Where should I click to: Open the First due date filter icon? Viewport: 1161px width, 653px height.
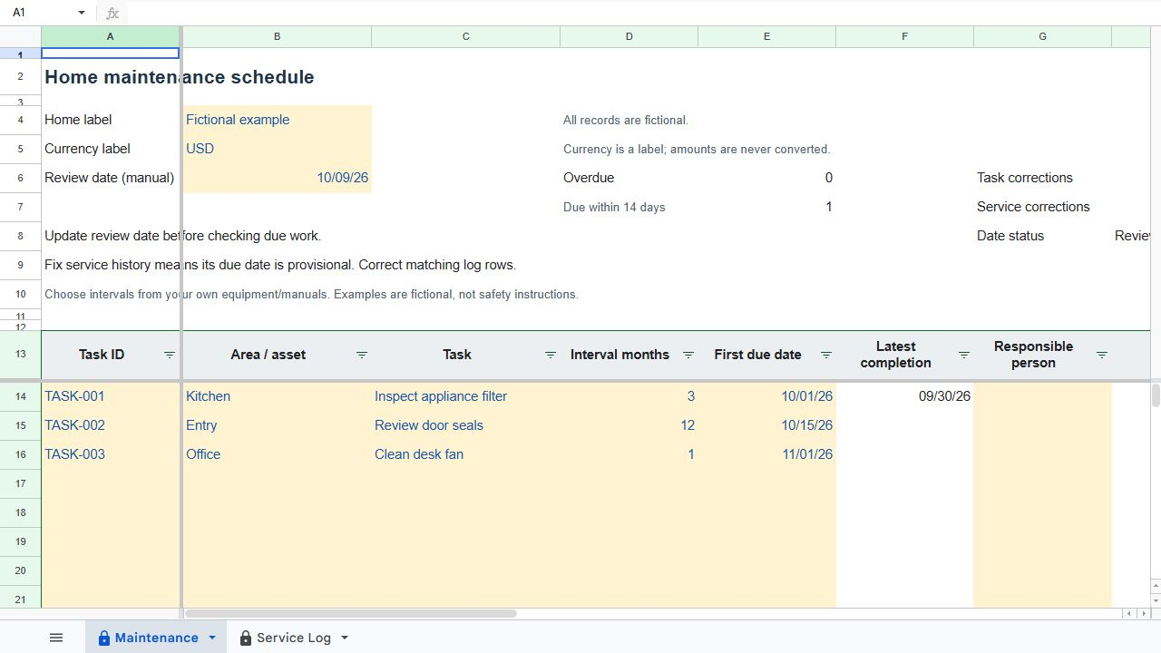(826, 355)
